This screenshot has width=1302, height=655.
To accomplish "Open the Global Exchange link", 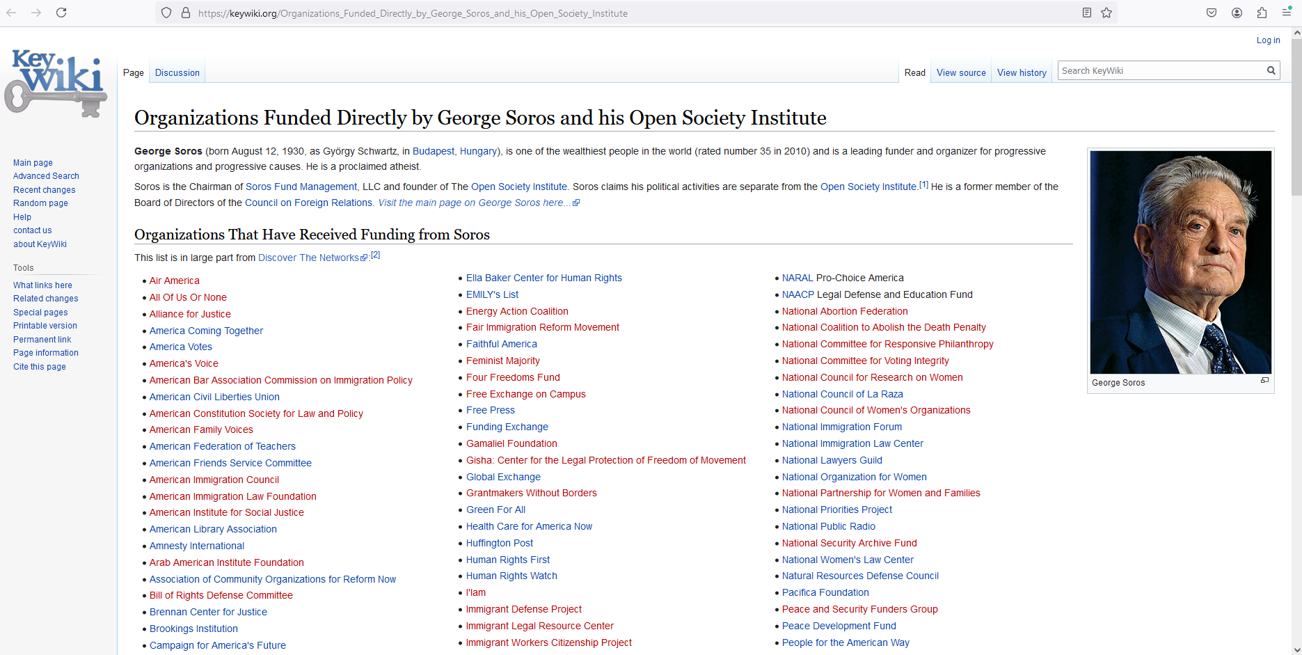I will [503, 477].
